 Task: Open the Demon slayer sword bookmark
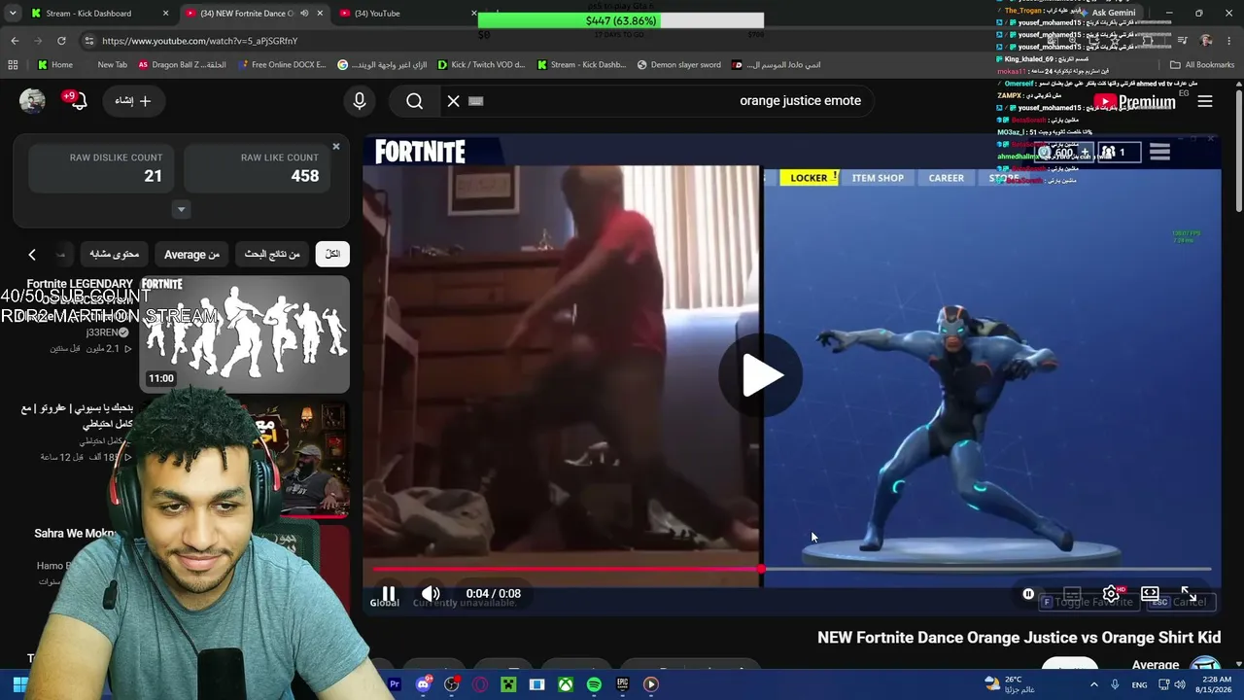pyautogui.click(x=679, y=65)
